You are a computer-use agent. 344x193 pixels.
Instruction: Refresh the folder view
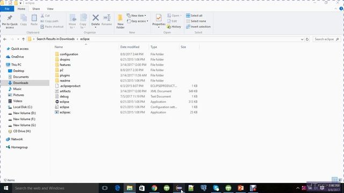point(307,39)
